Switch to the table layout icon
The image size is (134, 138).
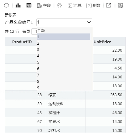[x=29, y=5]
